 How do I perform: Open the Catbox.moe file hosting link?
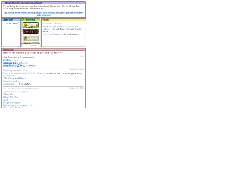point(9,84)
